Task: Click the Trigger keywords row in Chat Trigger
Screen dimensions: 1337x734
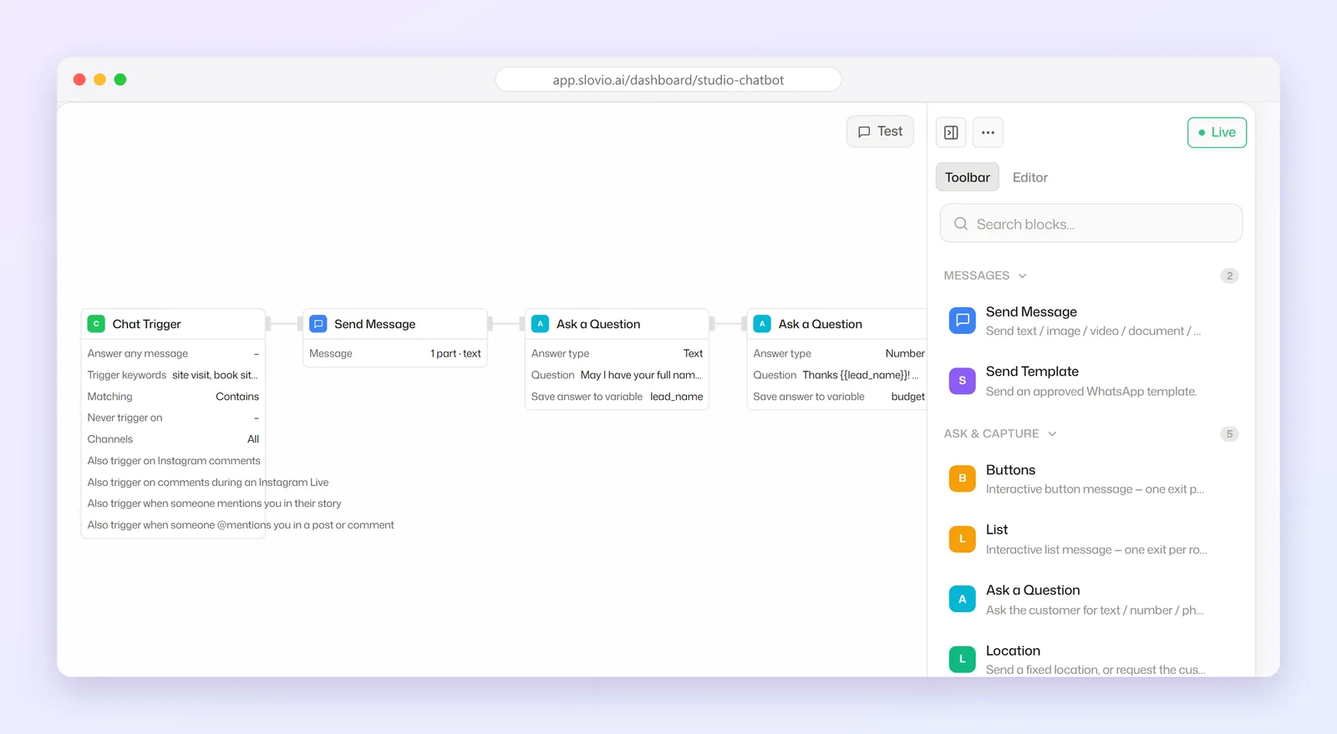Action: click(173, 375)
